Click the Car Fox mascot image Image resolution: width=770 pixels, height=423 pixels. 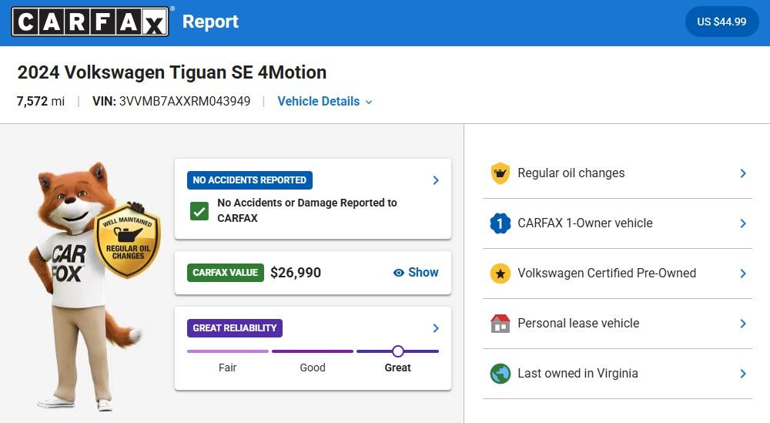[x=73, y=285]
